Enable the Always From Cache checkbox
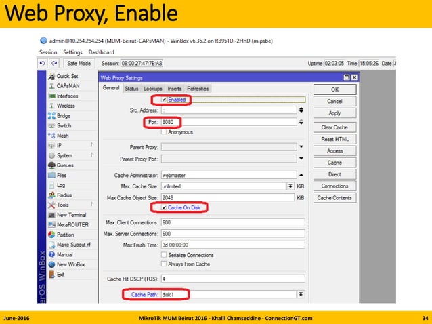Image resolution: width=432 pixels, height=324 pixels. [x=164, y=264]
